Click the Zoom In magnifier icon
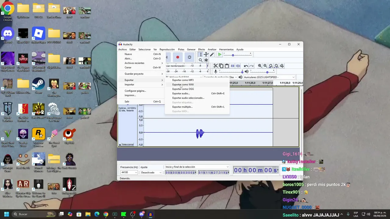390x219 pixels. [260, 66]
